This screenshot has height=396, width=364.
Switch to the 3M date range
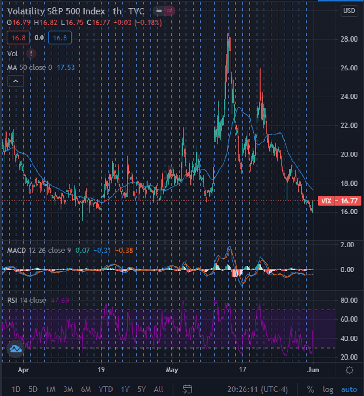pyautogui.click(x=68, y=389)
